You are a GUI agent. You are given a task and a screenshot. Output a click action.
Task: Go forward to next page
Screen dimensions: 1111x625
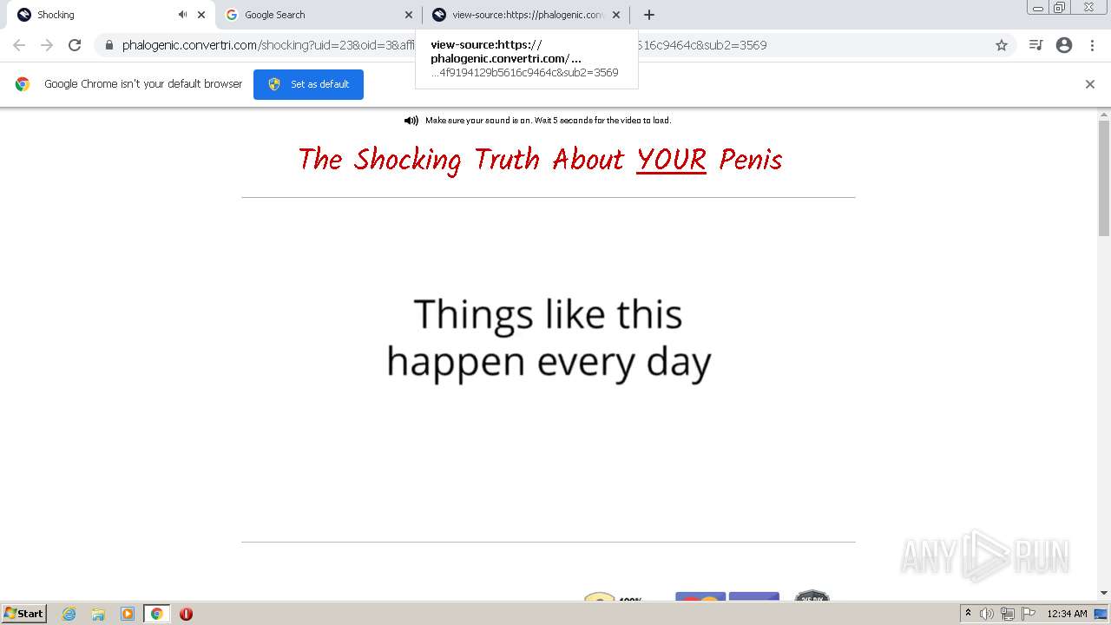point(47,45)
